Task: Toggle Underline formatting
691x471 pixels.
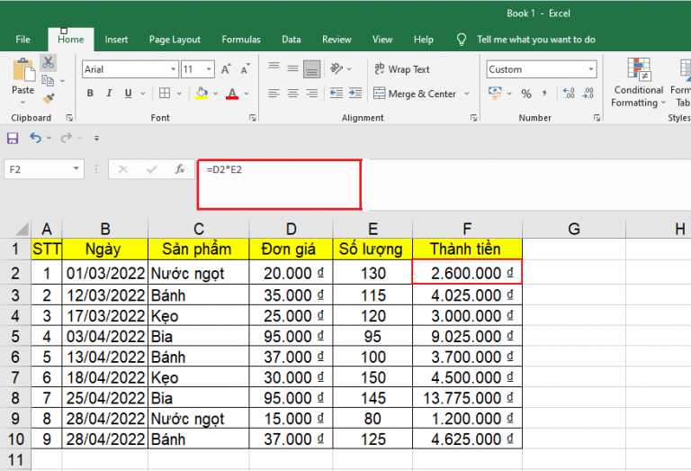Action: [128, 93]
